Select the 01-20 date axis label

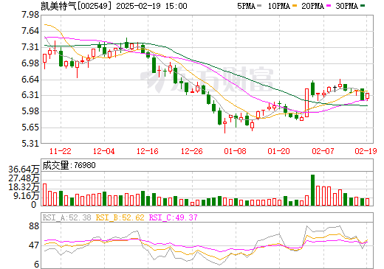(x=279, y=151)
